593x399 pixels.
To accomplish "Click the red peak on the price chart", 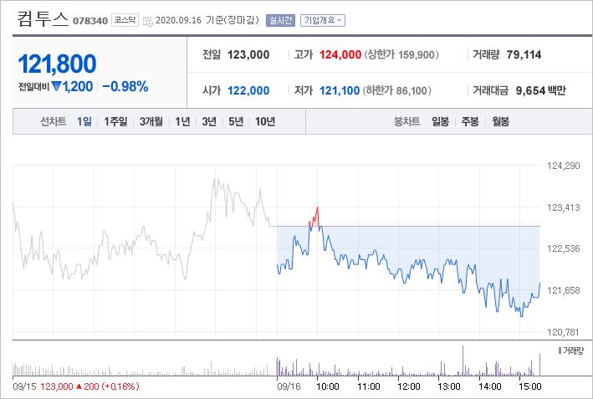I will coord(315,217).
